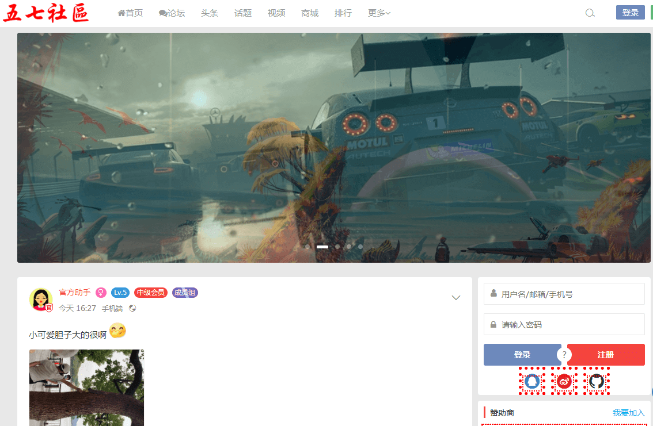Expand the post options chevron
The image size is (653, 426).
click(456, 298)
